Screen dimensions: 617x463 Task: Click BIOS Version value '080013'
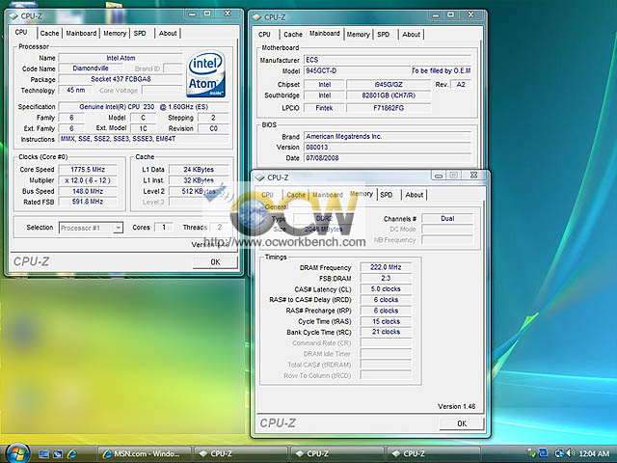[388, 148]
